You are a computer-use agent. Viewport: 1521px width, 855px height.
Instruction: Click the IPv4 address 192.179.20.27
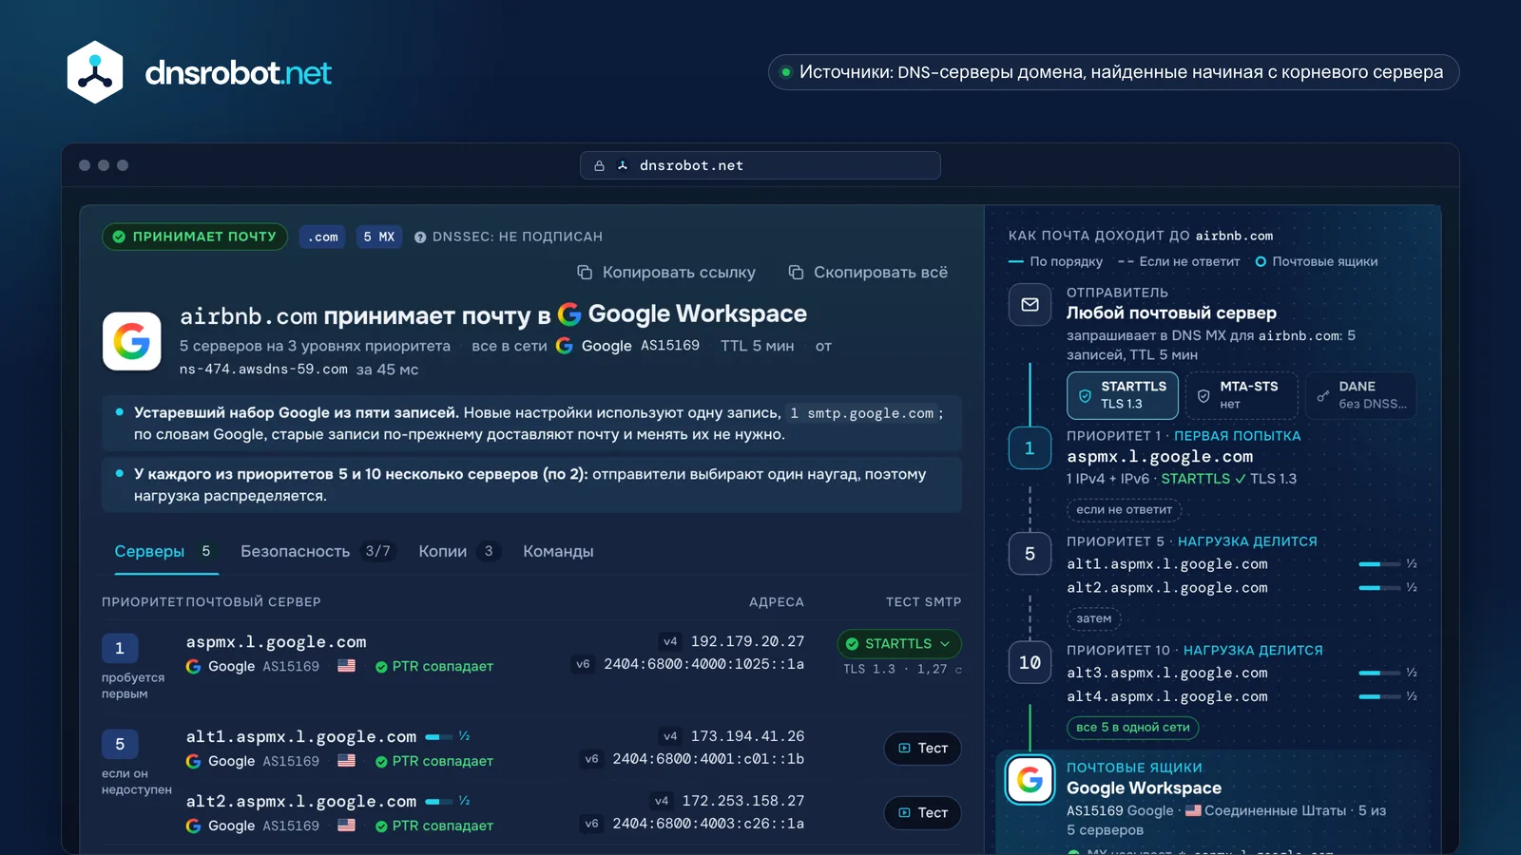click(747, 642)
